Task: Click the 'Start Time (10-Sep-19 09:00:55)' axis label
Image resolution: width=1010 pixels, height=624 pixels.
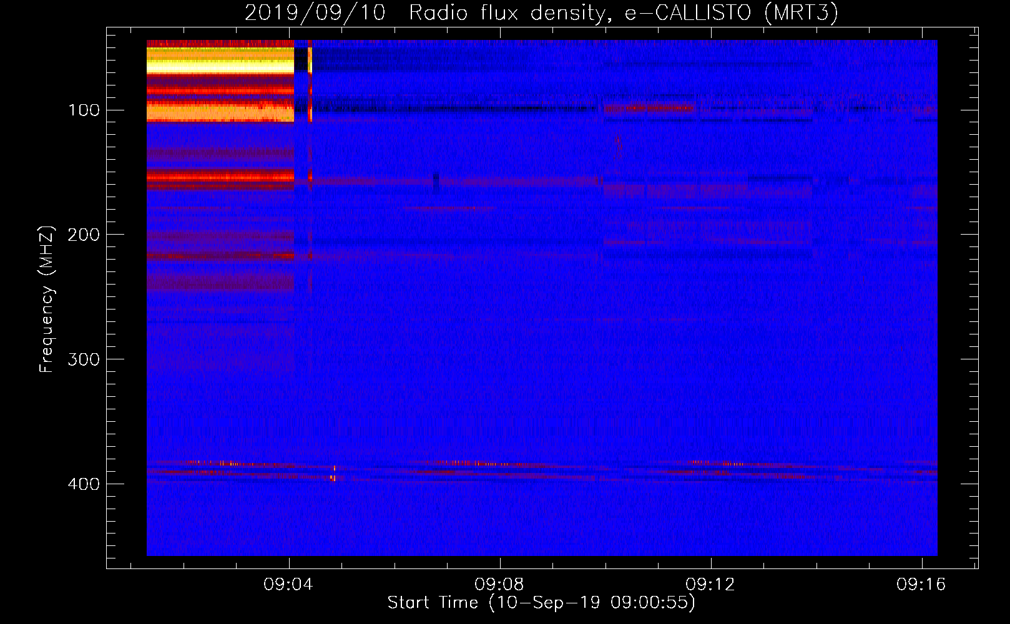Action: (541, 603)
